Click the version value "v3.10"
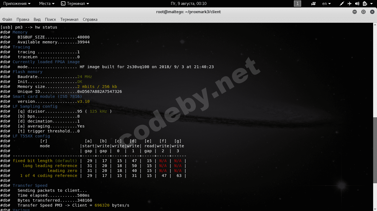This screenshot has height=211, width=377. click(83, 101)
